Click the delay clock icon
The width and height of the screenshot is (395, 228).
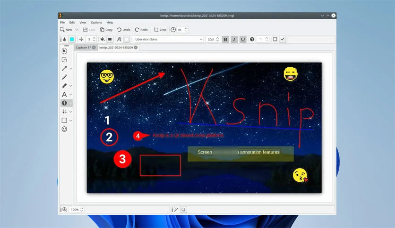pos(173,30)
